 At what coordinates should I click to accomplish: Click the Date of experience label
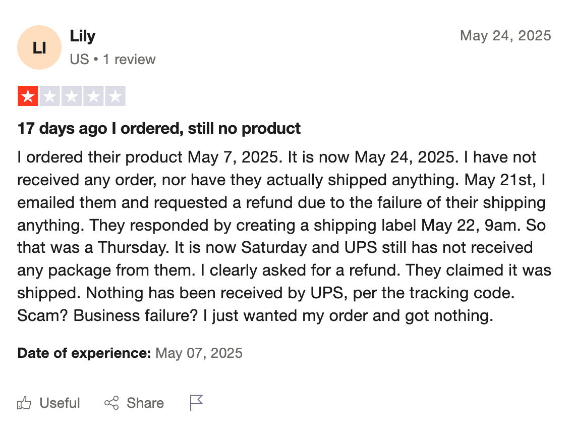84,353
